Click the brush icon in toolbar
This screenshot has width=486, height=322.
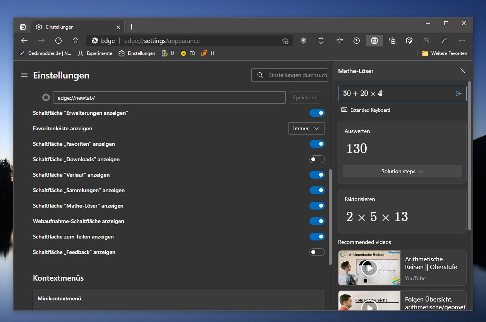point(444,41)
